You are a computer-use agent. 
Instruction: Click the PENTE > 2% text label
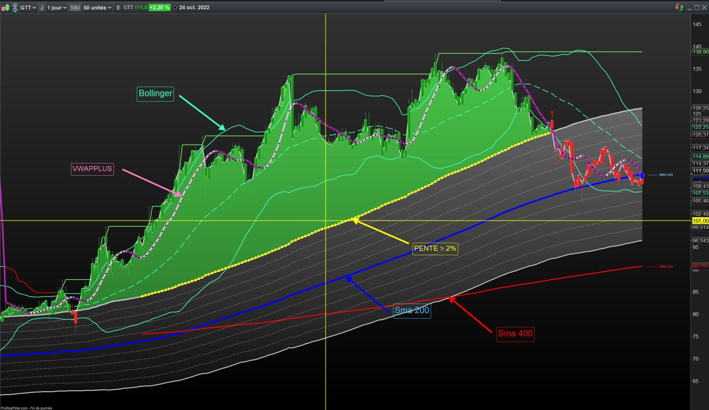click(435, 249)
